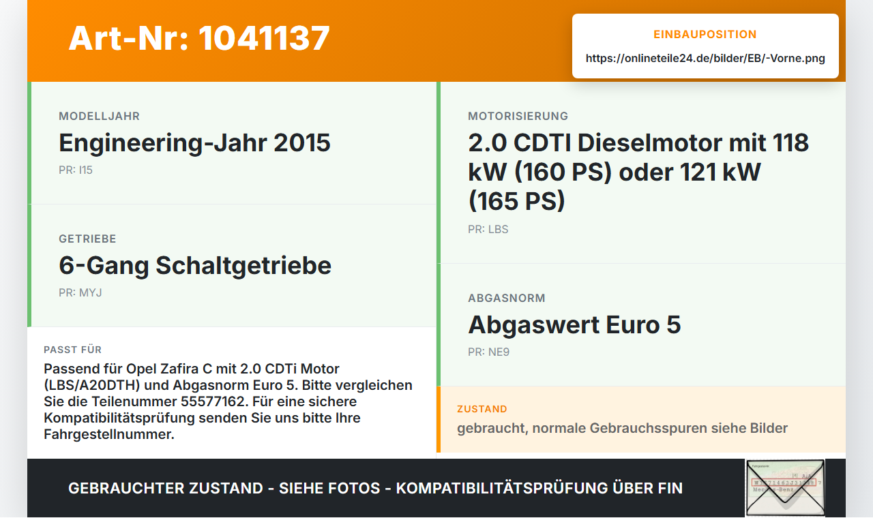Screen dimensions: 873x518
Task: Open the onlineteile24.de Vorne.png image URL
Action: [x=705, y=59]
